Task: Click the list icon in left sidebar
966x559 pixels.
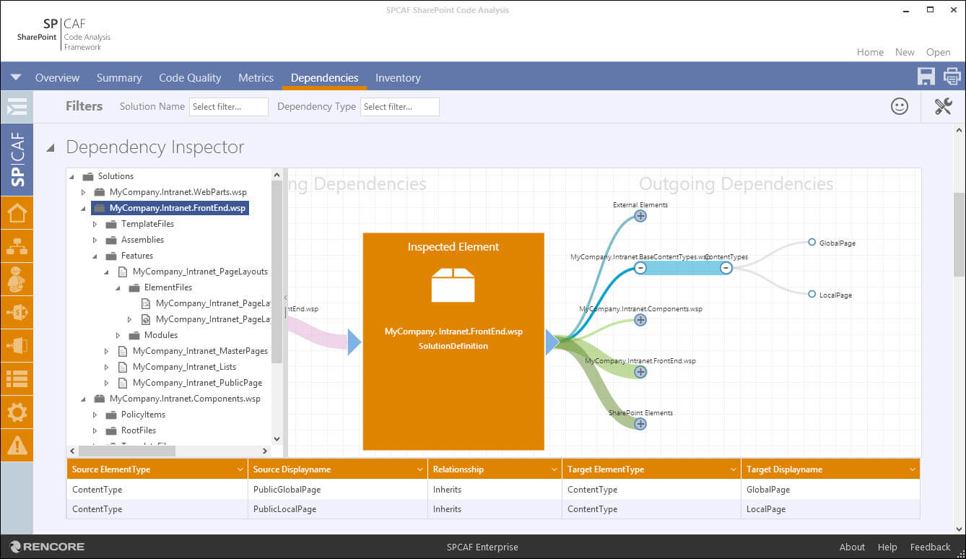Action: pyautogui.click(x=17, y=379)
